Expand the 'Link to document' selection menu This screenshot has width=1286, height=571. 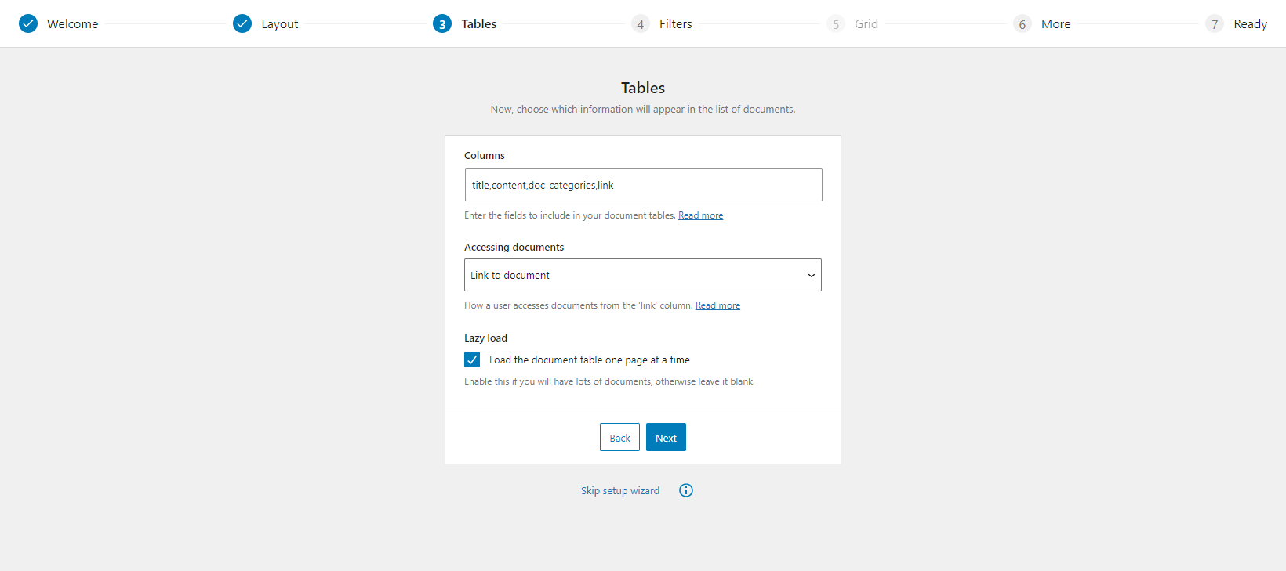[x=642, y=275]
